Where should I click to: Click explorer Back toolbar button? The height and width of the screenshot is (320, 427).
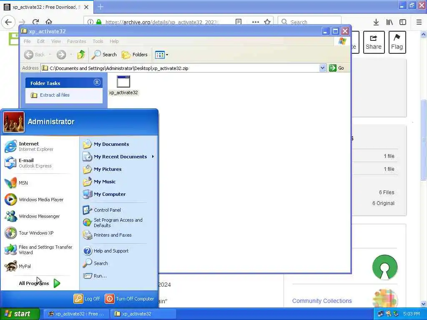34,55
